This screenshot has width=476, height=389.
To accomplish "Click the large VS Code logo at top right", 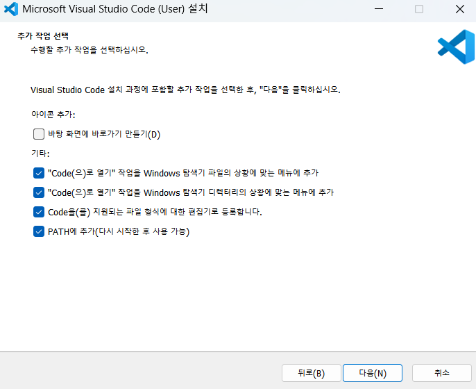I will pyautogui.click(x=457, y=47).
